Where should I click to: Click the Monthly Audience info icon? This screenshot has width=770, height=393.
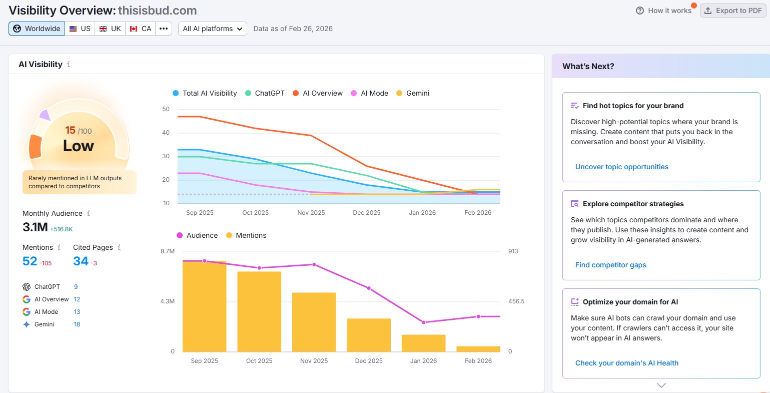click(89, 213)
